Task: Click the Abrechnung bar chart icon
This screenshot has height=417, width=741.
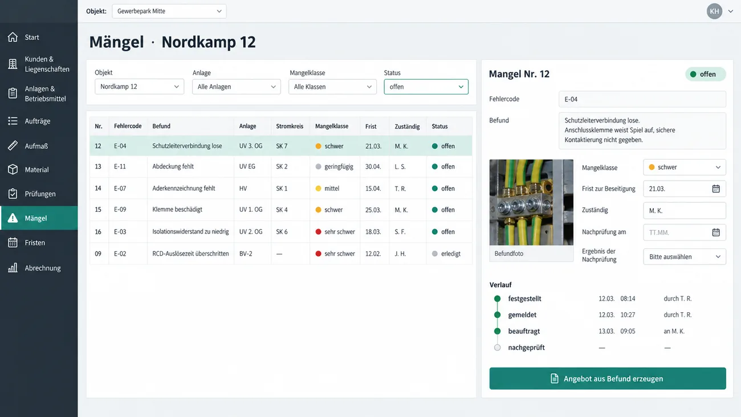Action: tap(13, 268)
